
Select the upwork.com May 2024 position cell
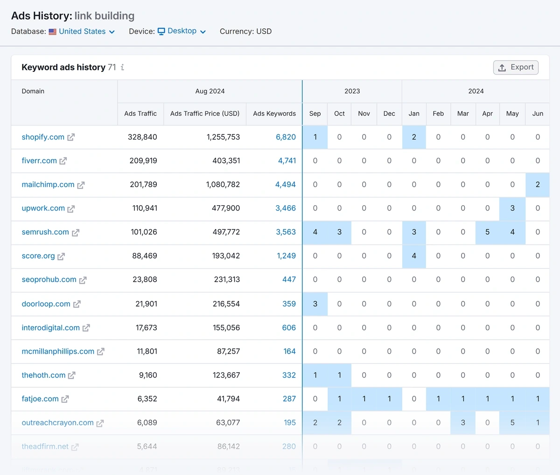(x=512, y=209)
